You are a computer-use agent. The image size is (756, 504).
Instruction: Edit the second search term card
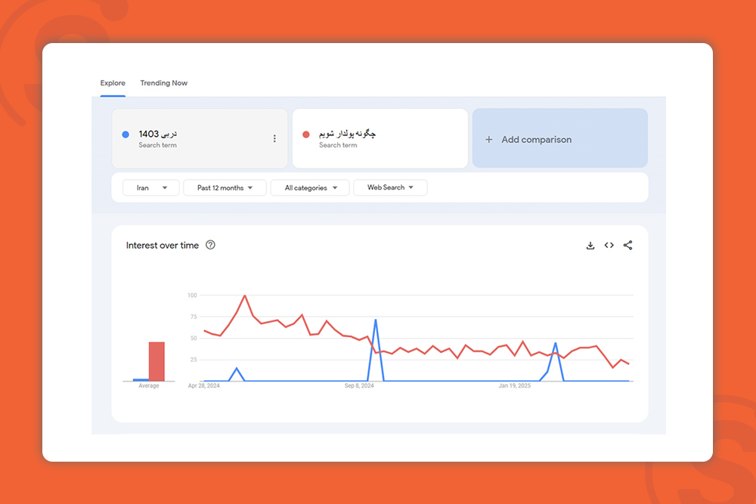click(x=380, y=138)
